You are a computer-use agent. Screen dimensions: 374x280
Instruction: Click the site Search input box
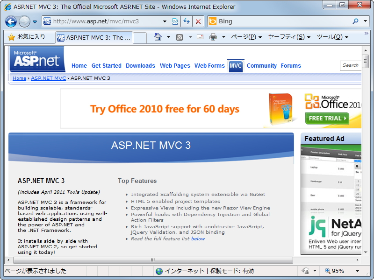[351, 65]
